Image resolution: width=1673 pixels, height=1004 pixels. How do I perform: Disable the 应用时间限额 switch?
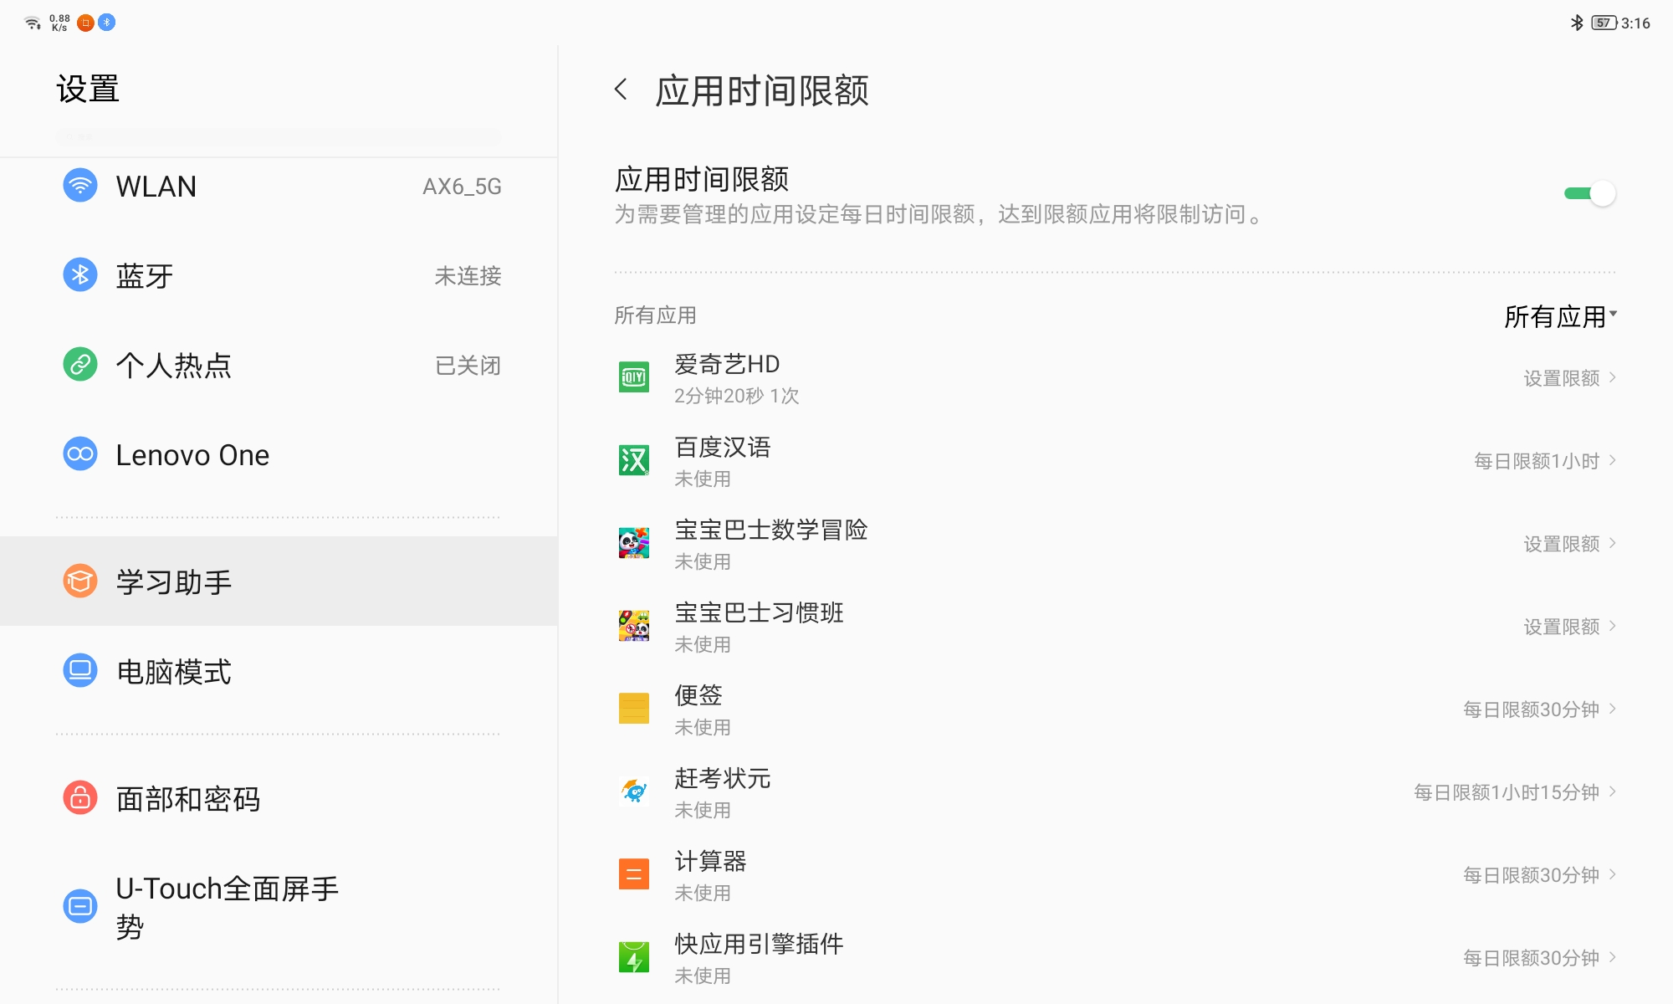point(1587,193)
